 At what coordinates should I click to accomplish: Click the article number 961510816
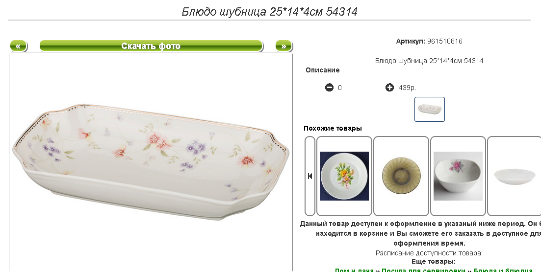pos(445,41)
